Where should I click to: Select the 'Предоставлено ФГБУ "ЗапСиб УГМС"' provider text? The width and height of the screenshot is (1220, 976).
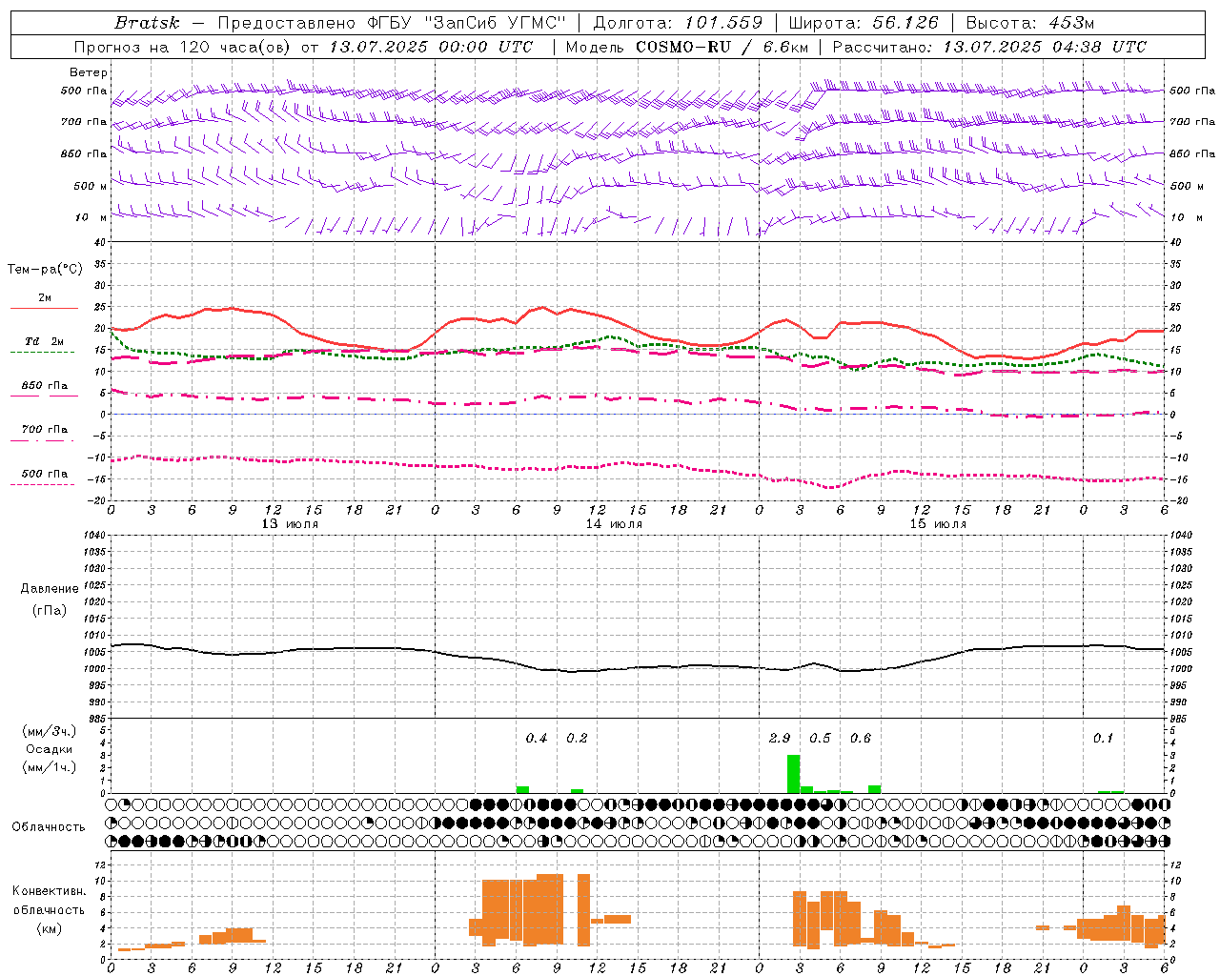click(393, 23)
